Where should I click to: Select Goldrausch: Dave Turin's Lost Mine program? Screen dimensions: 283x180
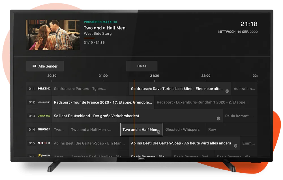point(180,89)
